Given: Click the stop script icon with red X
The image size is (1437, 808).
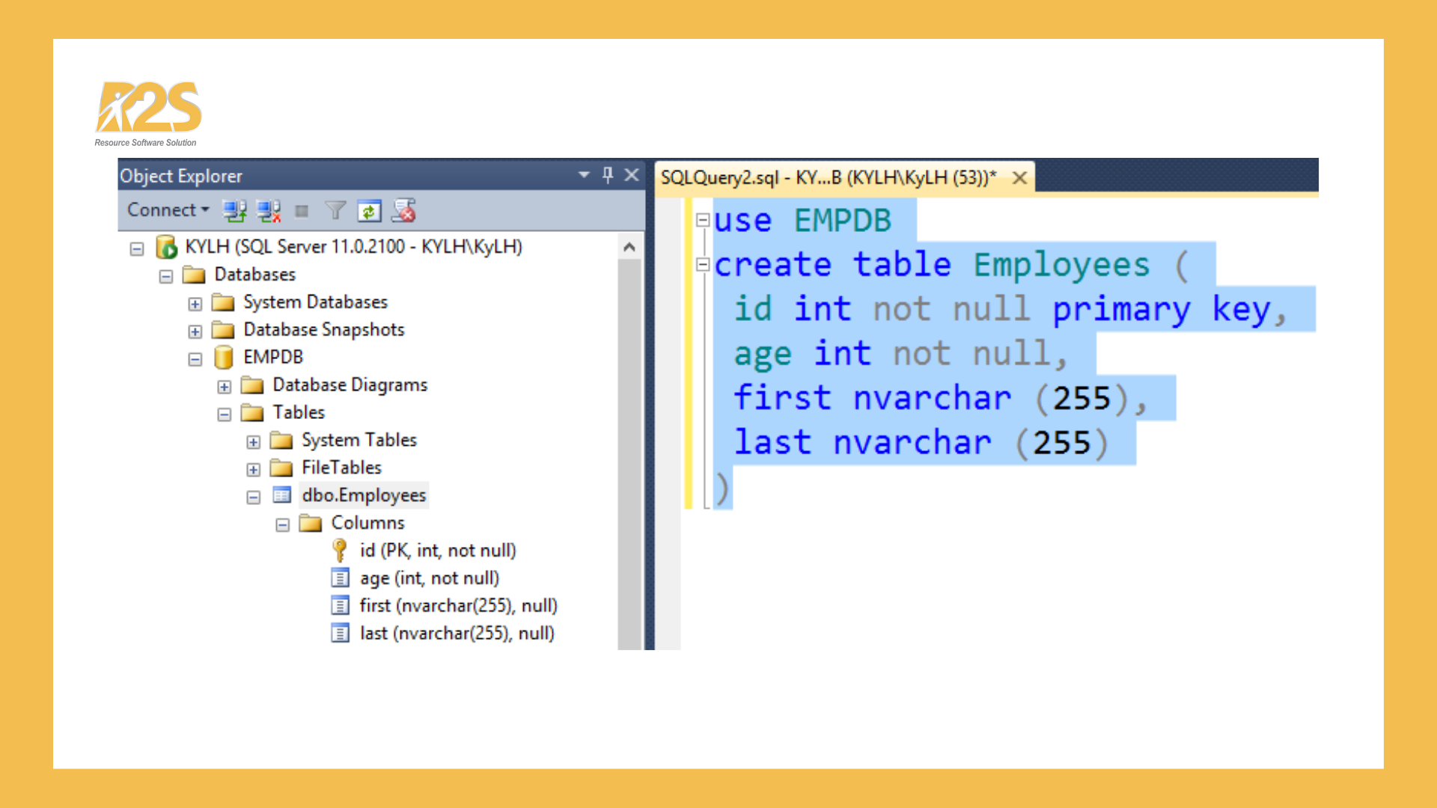Looking at the screenshot, I should click(x=404, y=211).
